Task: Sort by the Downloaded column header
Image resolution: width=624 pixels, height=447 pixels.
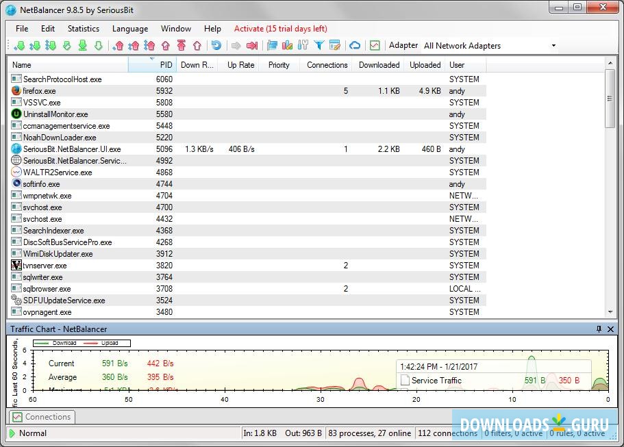Action: (x=379, y=65)
